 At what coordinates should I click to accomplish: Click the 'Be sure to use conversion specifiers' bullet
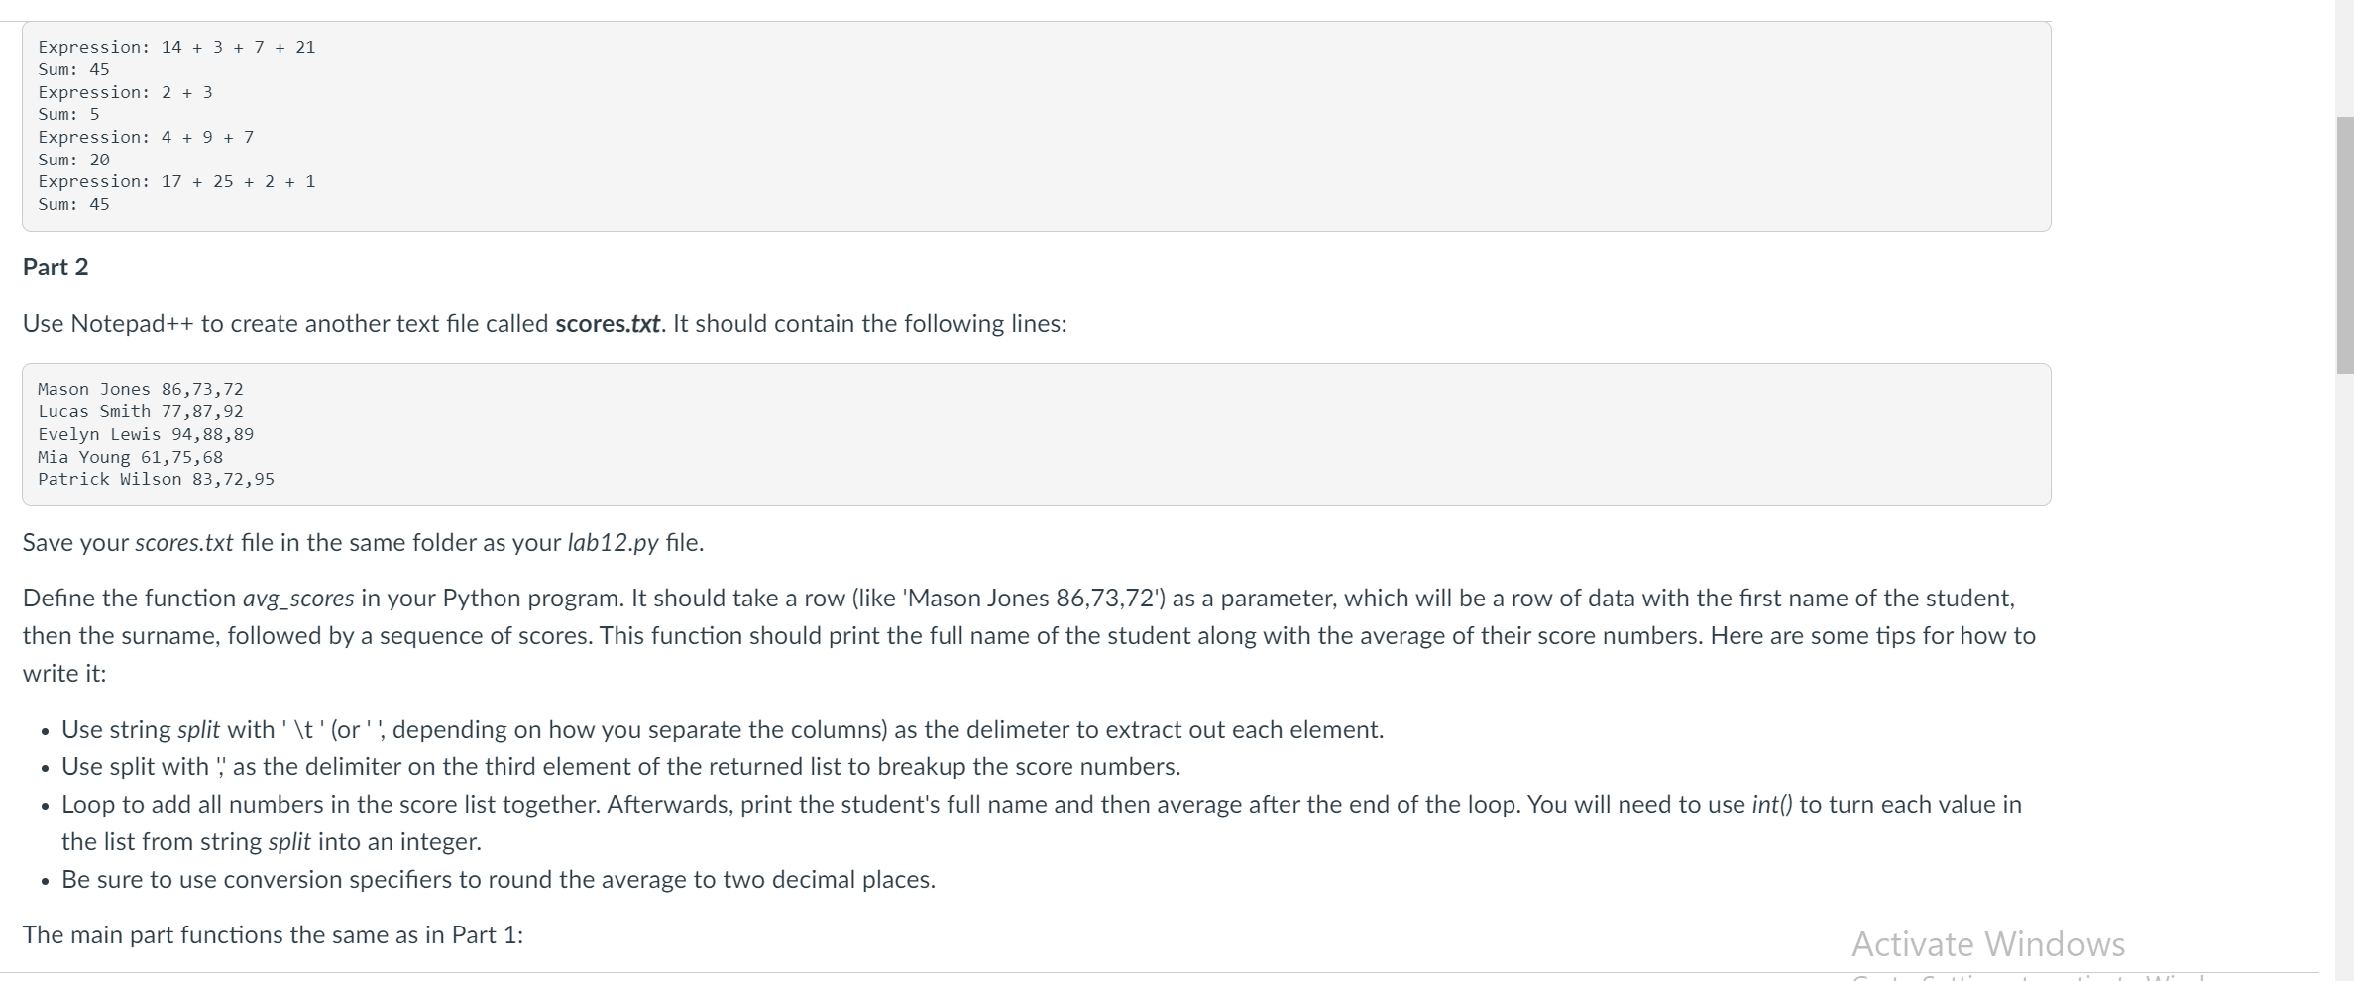tap(499, 880)
